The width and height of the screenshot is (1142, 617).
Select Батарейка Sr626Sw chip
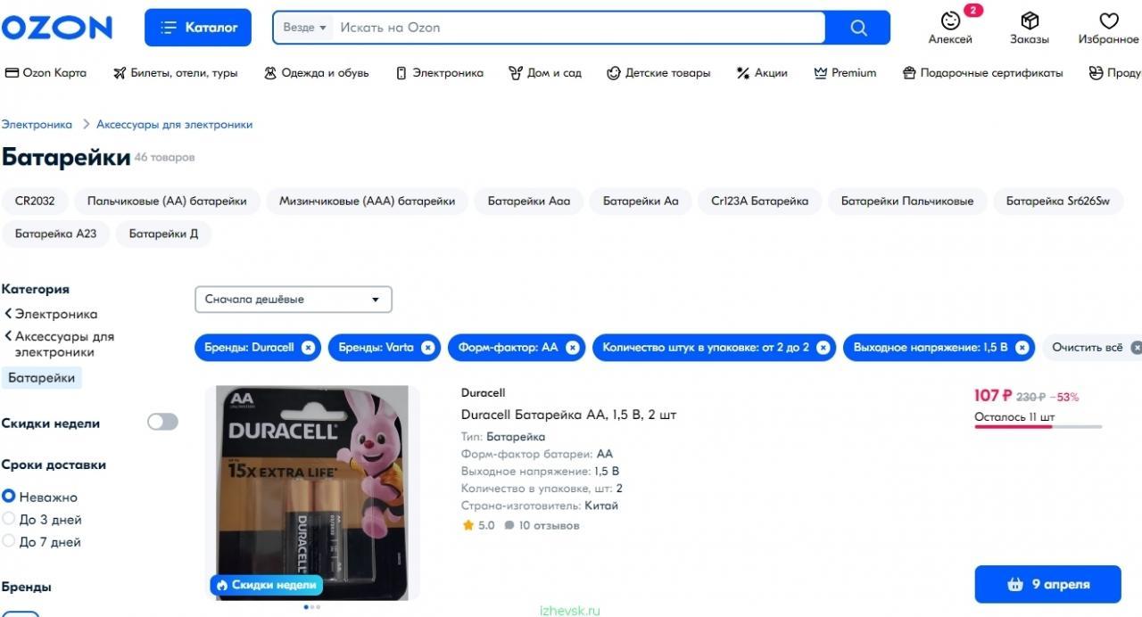pos(1058,202)
